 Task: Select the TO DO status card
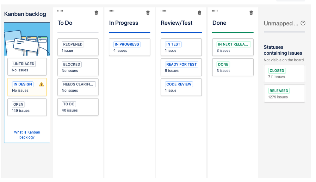point(78,107)
